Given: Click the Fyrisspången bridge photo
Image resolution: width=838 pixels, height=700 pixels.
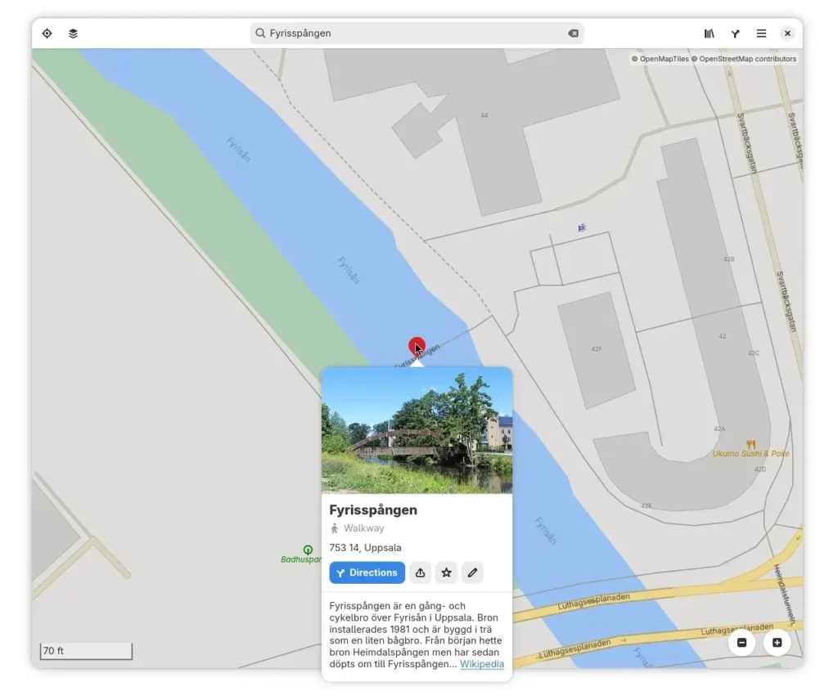Looking at the screenshot, I should [x=417, y=429].
